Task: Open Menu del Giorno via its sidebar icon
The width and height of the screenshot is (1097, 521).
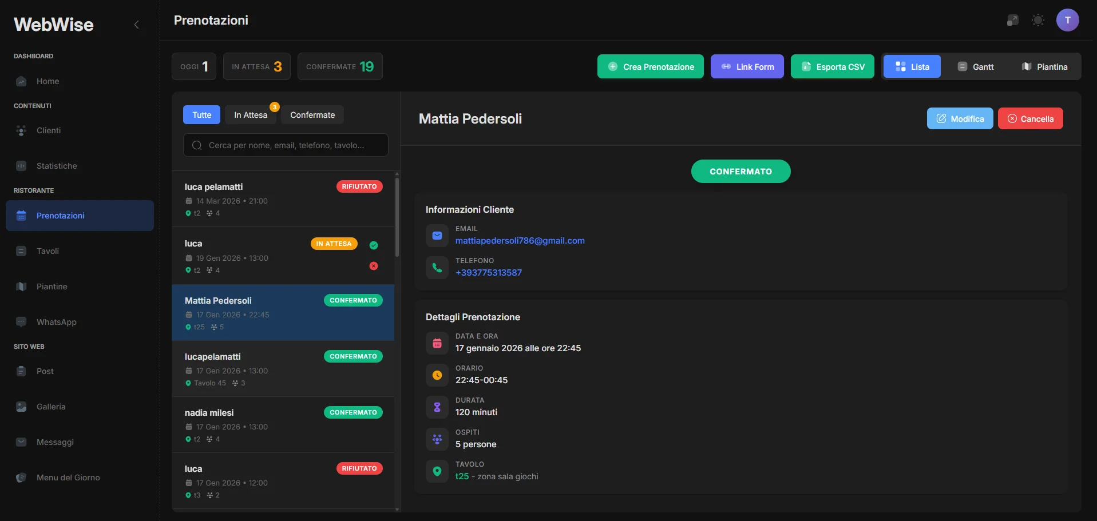Action: pyautogui.click(x=21, y=478)
